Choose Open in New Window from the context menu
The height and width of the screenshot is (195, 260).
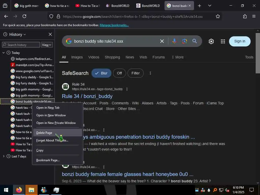pos(58,115)
